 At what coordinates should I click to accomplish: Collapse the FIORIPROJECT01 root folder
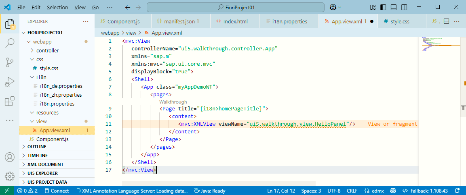coord(57,33)
